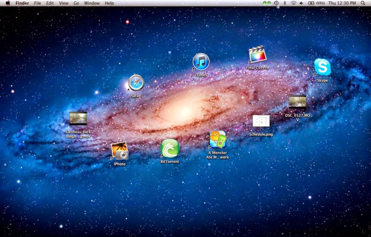Open the Bluetooth status menu
Image resolution: width=371 pixels, height=237 pixels.
(285, 3)
